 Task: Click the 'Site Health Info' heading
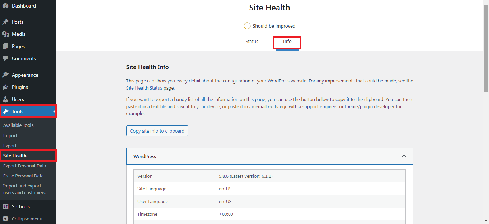point(147,67)
